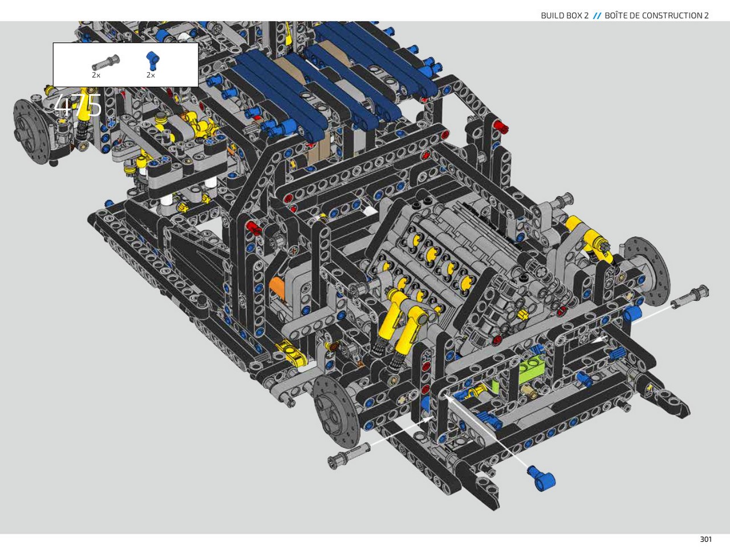730x555 pixels.
Task: Click the gray axle pin icon in parts box
Action: pyautogui.click(x=106, y=62)
